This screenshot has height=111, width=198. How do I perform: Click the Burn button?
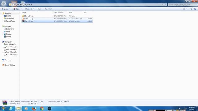point(39,9)
